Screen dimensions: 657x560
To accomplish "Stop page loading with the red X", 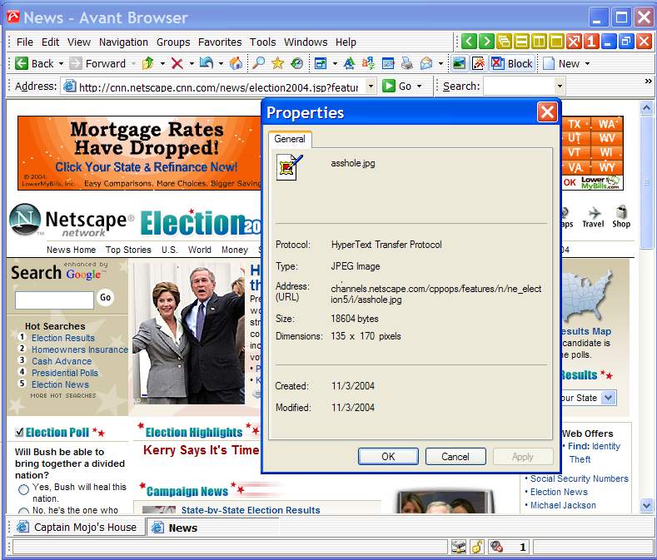I will 177,64.
